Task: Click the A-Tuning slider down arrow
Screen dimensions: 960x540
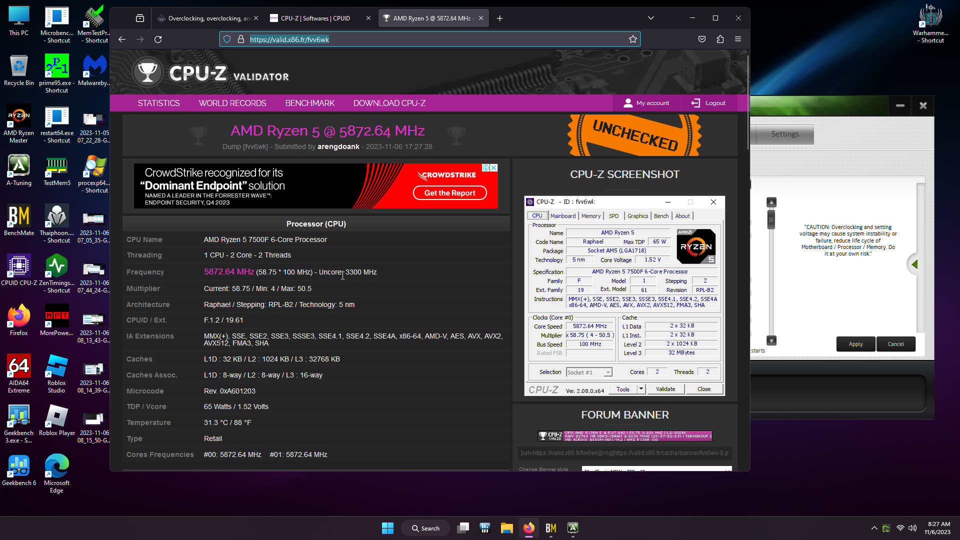Action: tap(771, 340)
